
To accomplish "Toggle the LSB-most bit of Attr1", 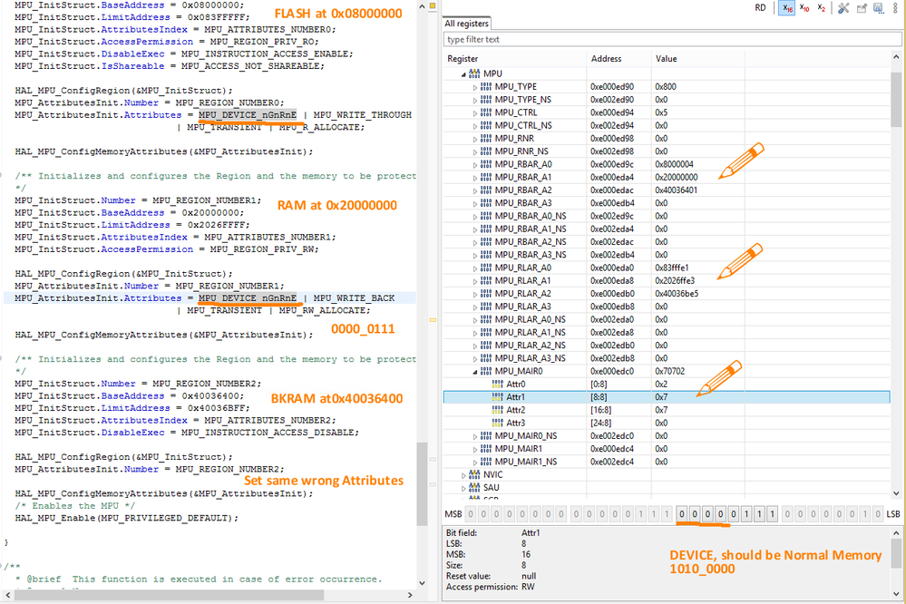I will click(x=773, y=515).
